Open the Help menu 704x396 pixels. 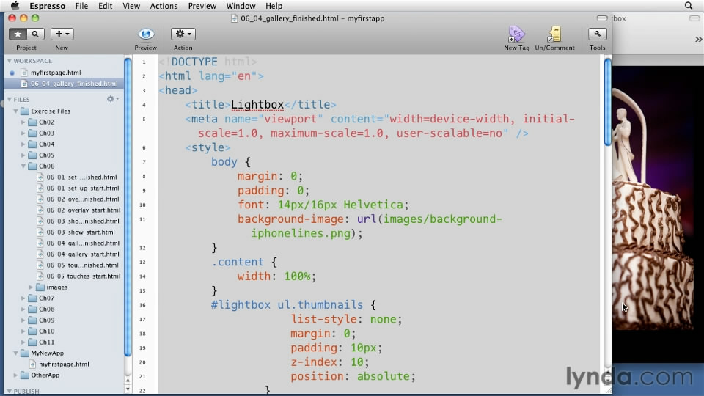tap(274, 6)
